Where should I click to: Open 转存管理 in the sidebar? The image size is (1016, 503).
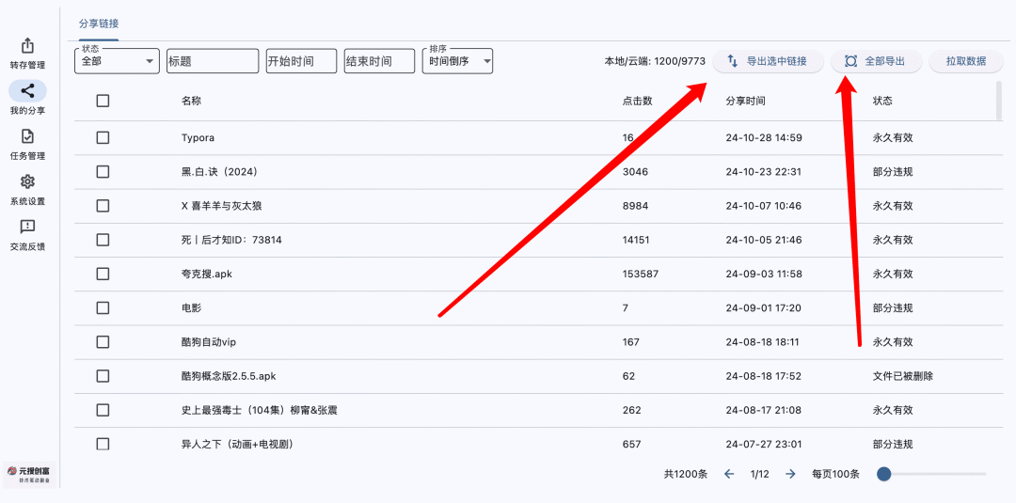(27, 54)
